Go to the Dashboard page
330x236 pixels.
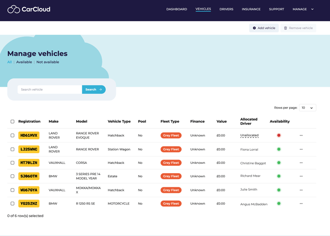[177, 9]
